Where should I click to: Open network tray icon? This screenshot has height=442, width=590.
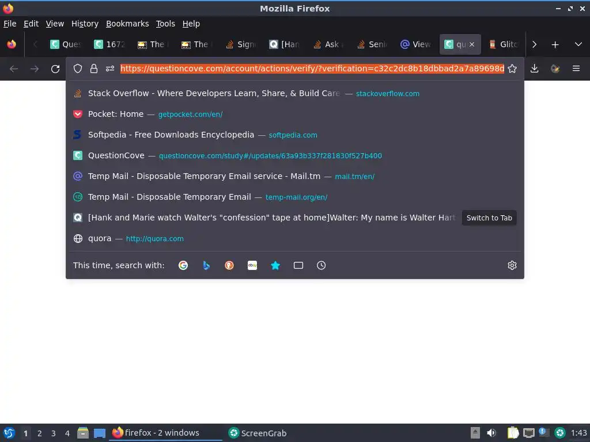point(529,433)
